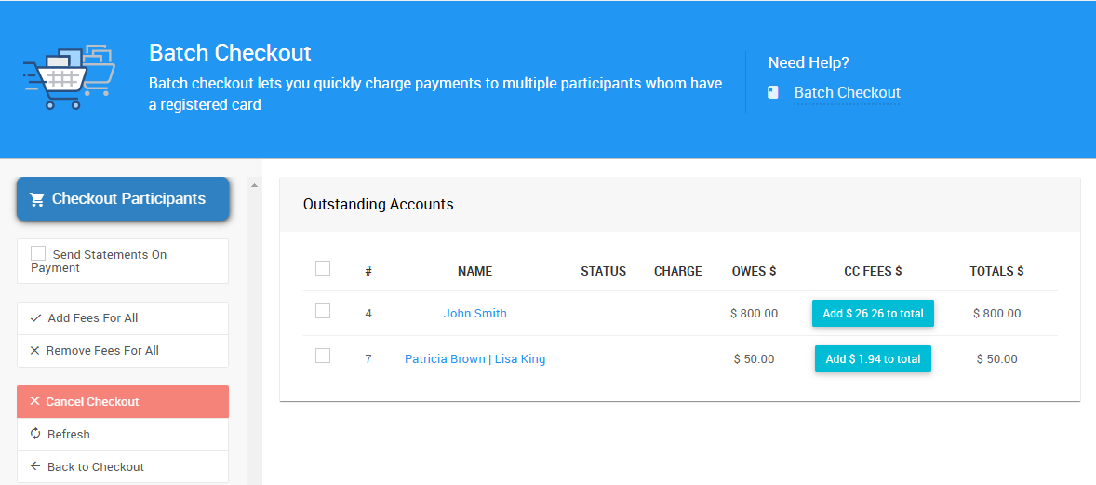This screenshot has width=1096, height=485.
Task: Click the book icon beside Batch Checkout help
Action: pyautogui.click(x=773, y=92)
